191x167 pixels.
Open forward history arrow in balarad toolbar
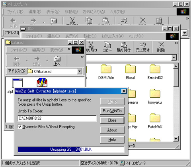coord(47,61)
